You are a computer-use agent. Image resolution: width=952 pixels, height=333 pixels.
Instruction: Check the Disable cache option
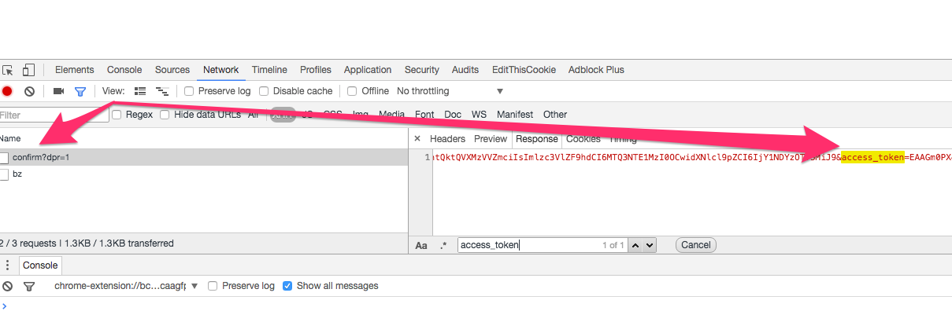coord(264,91)
